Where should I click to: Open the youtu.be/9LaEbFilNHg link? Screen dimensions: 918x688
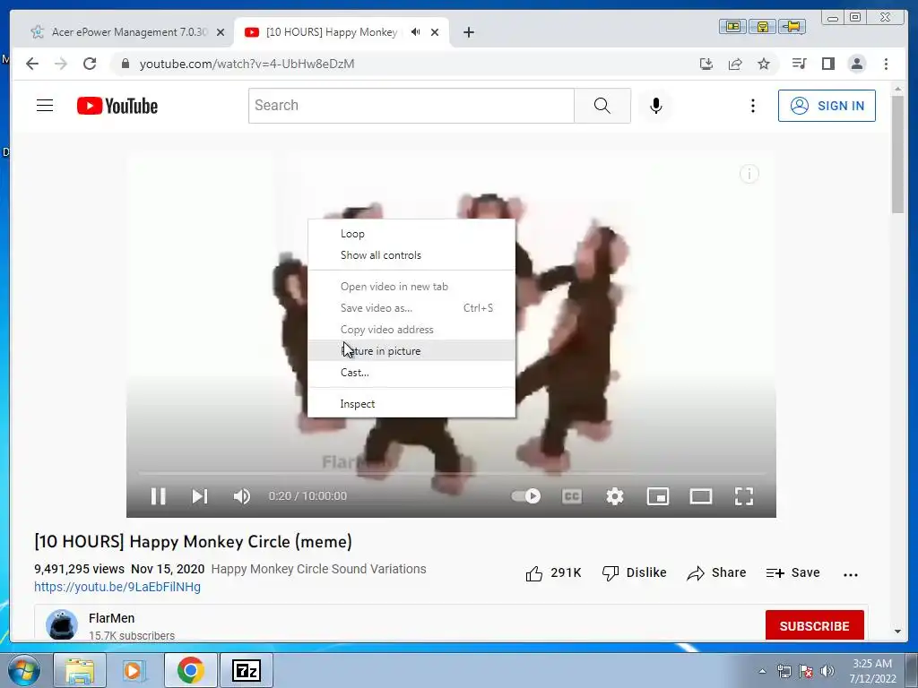pos(117,587)
